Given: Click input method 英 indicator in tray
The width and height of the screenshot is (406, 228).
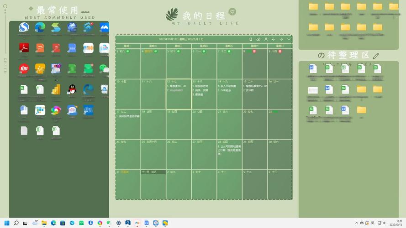Looking at the screenshot, I should (x=373, y=223).
